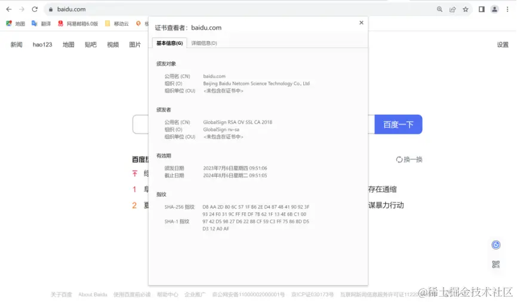Open the Chrome three-dot menu

[507, 9]
